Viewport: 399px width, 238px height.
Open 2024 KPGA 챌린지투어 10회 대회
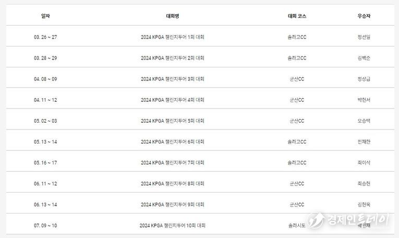[173, 225]
